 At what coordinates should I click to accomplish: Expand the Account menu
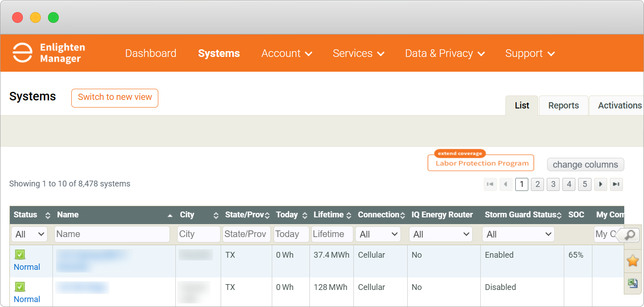click(287, 53)
